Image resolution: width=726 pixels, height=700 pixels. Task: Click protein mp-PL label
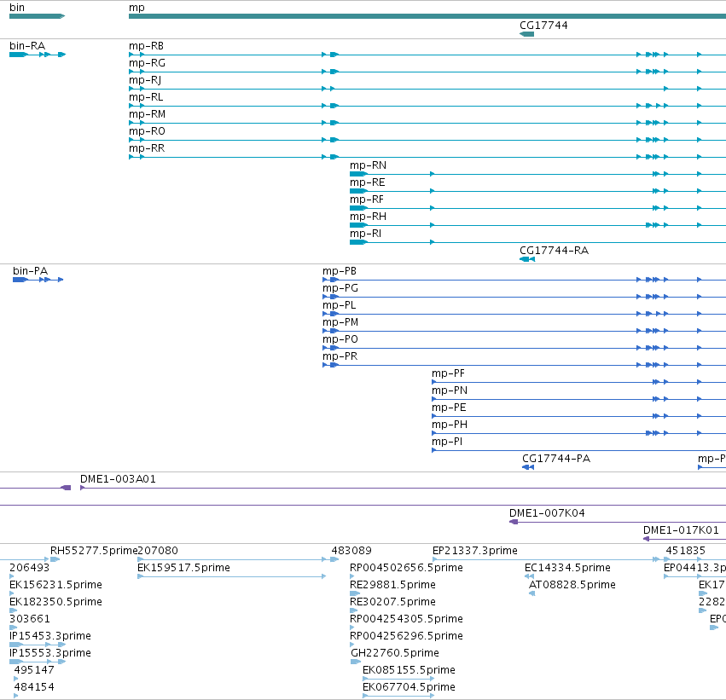(x=340, y=305)
